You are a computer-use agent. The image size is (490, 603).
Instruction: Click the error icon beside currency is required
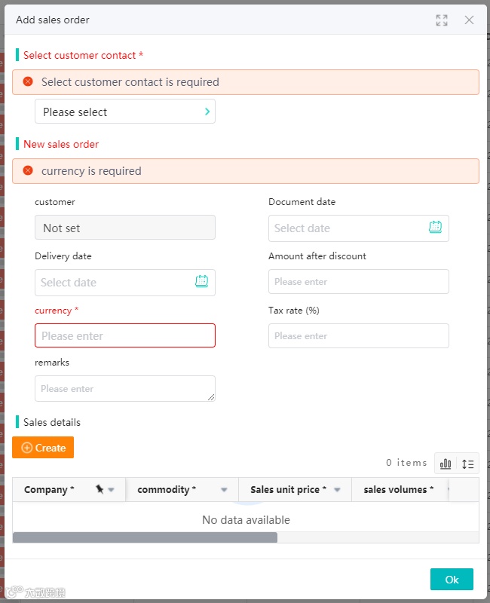pos(28,170)
